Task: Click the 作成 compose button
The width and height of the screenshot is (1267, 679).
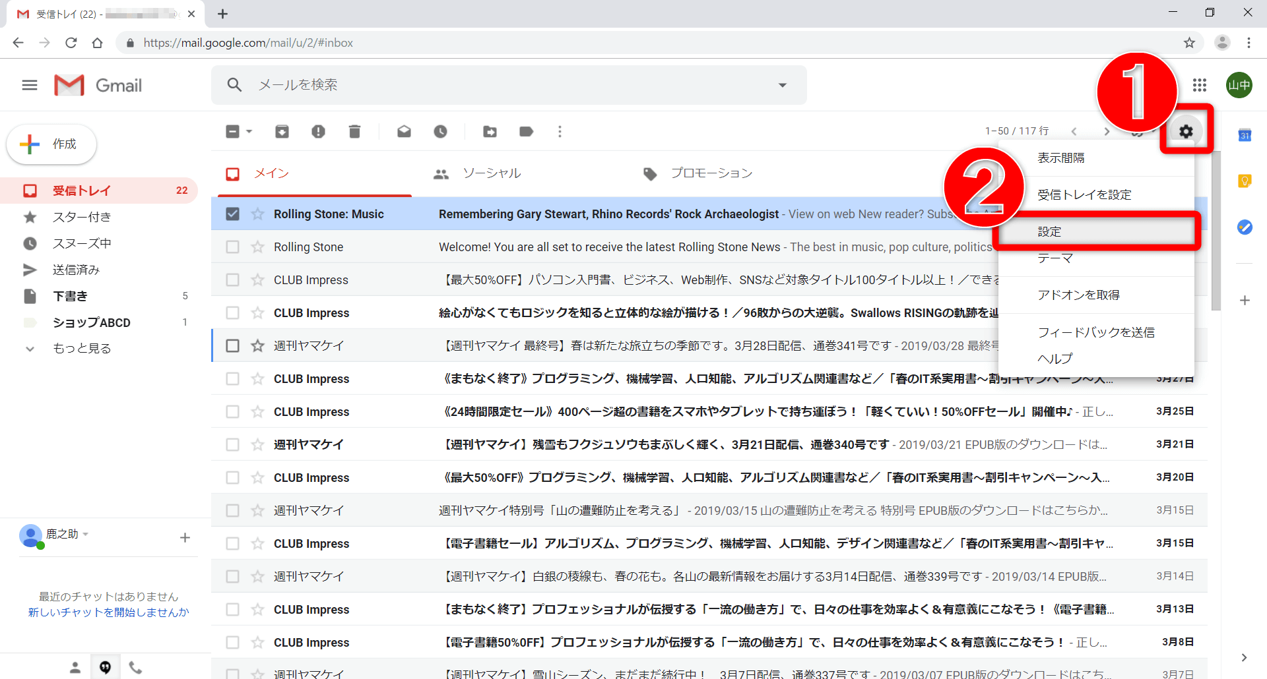Action: (x=51, y=144)
